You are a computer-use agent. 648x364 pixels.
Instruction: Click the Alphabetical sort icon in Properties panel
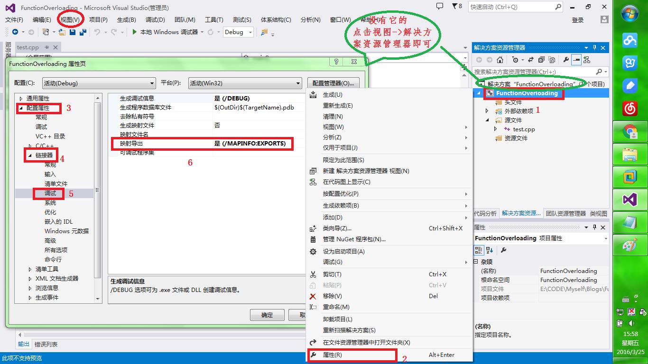490,250
